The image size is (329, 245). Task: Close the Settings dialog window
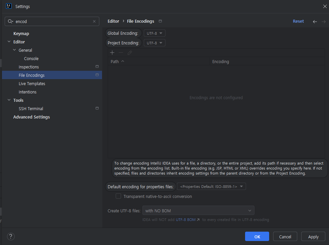click(325, 6)
